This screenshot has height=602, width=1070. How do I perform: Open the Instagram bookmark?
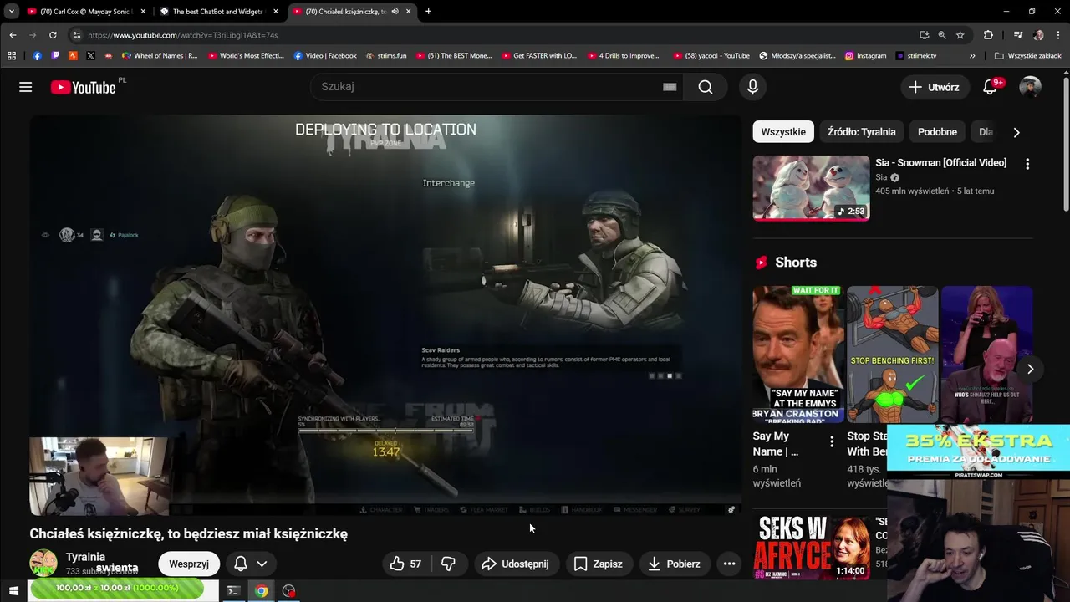pyautogui.click(x=865, y=56)
